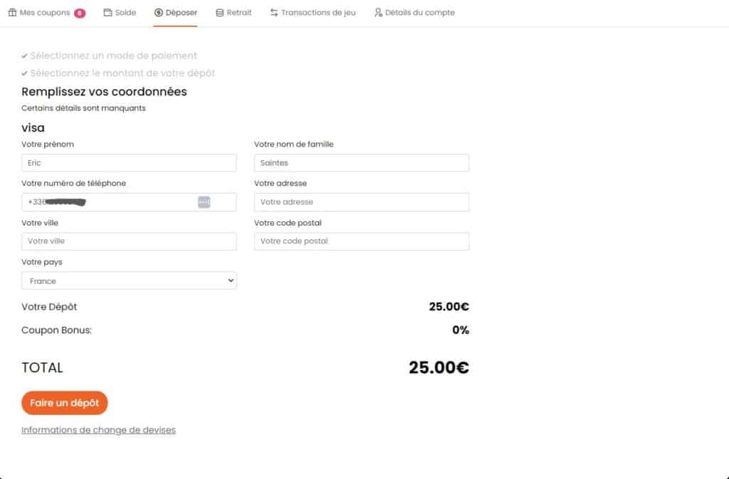Click the Certains détails sont manquants message

coord(84,108)
